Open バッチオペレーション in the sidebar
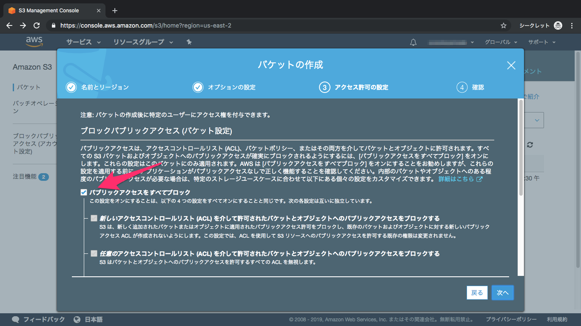581x326 pixels. [x=35, y=107]
